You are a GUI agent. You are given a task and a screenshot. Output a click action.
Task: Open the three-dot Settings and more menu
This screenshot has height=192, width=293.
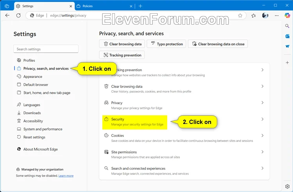click(277, 16)
